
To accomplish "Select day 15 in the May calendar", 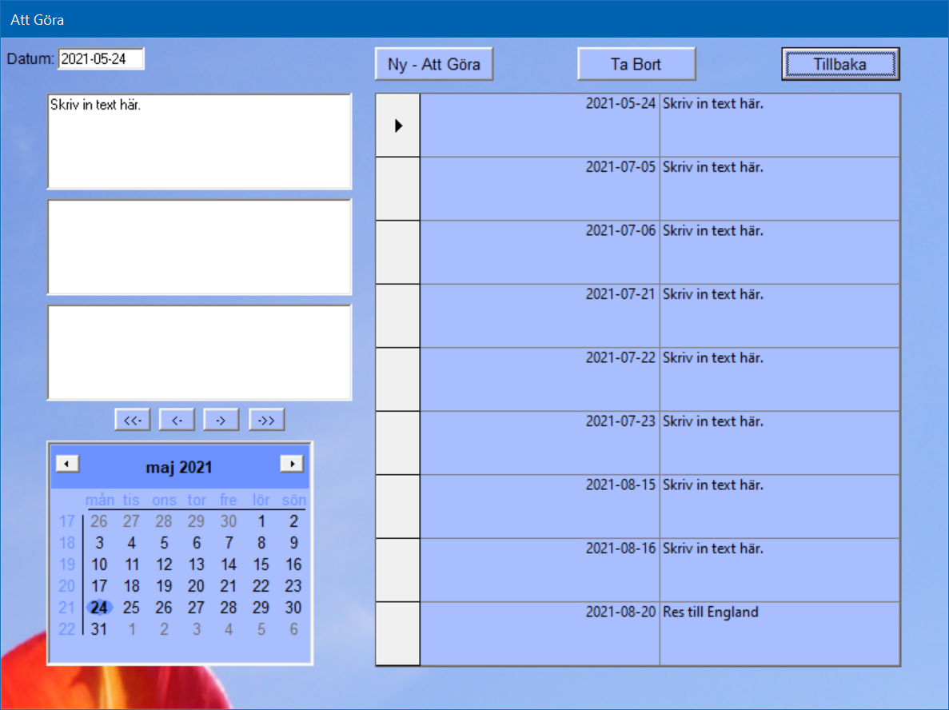I will click(261, 564).
